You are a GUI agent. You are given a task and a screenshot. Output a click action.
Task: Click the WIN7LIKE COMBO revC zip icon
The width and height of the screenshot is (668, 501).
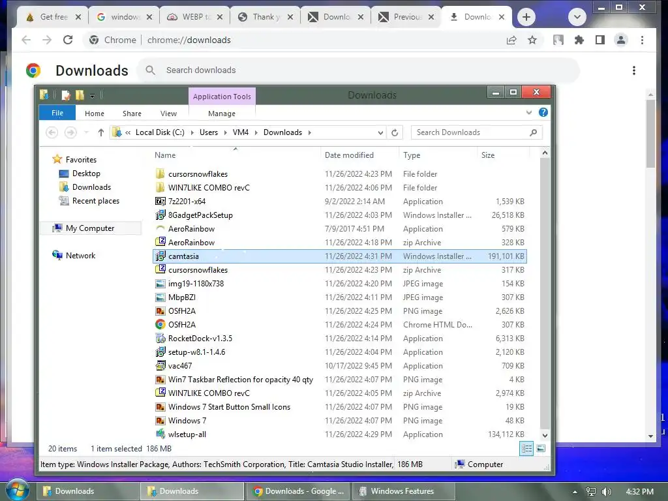pos(160,393)
